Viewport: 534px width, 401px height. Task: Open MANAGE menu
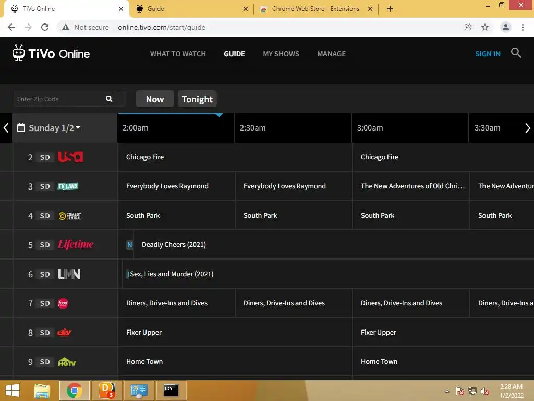pos(331,54)
